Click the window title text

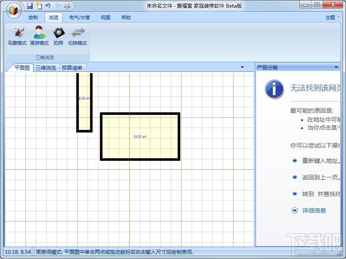click(x=194, y=6)
